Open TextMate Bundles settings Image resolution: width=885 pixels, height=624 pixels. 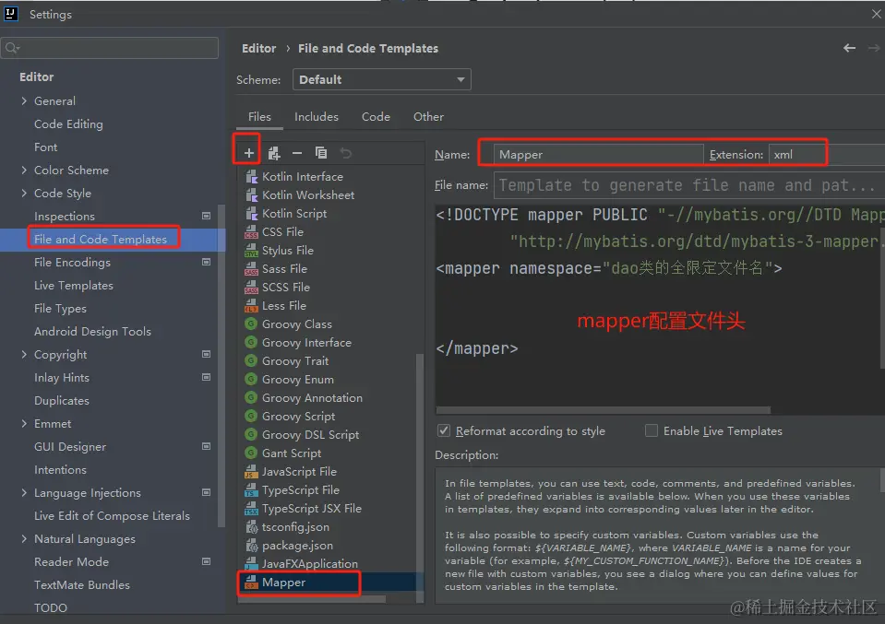click(x=82, y=585)
